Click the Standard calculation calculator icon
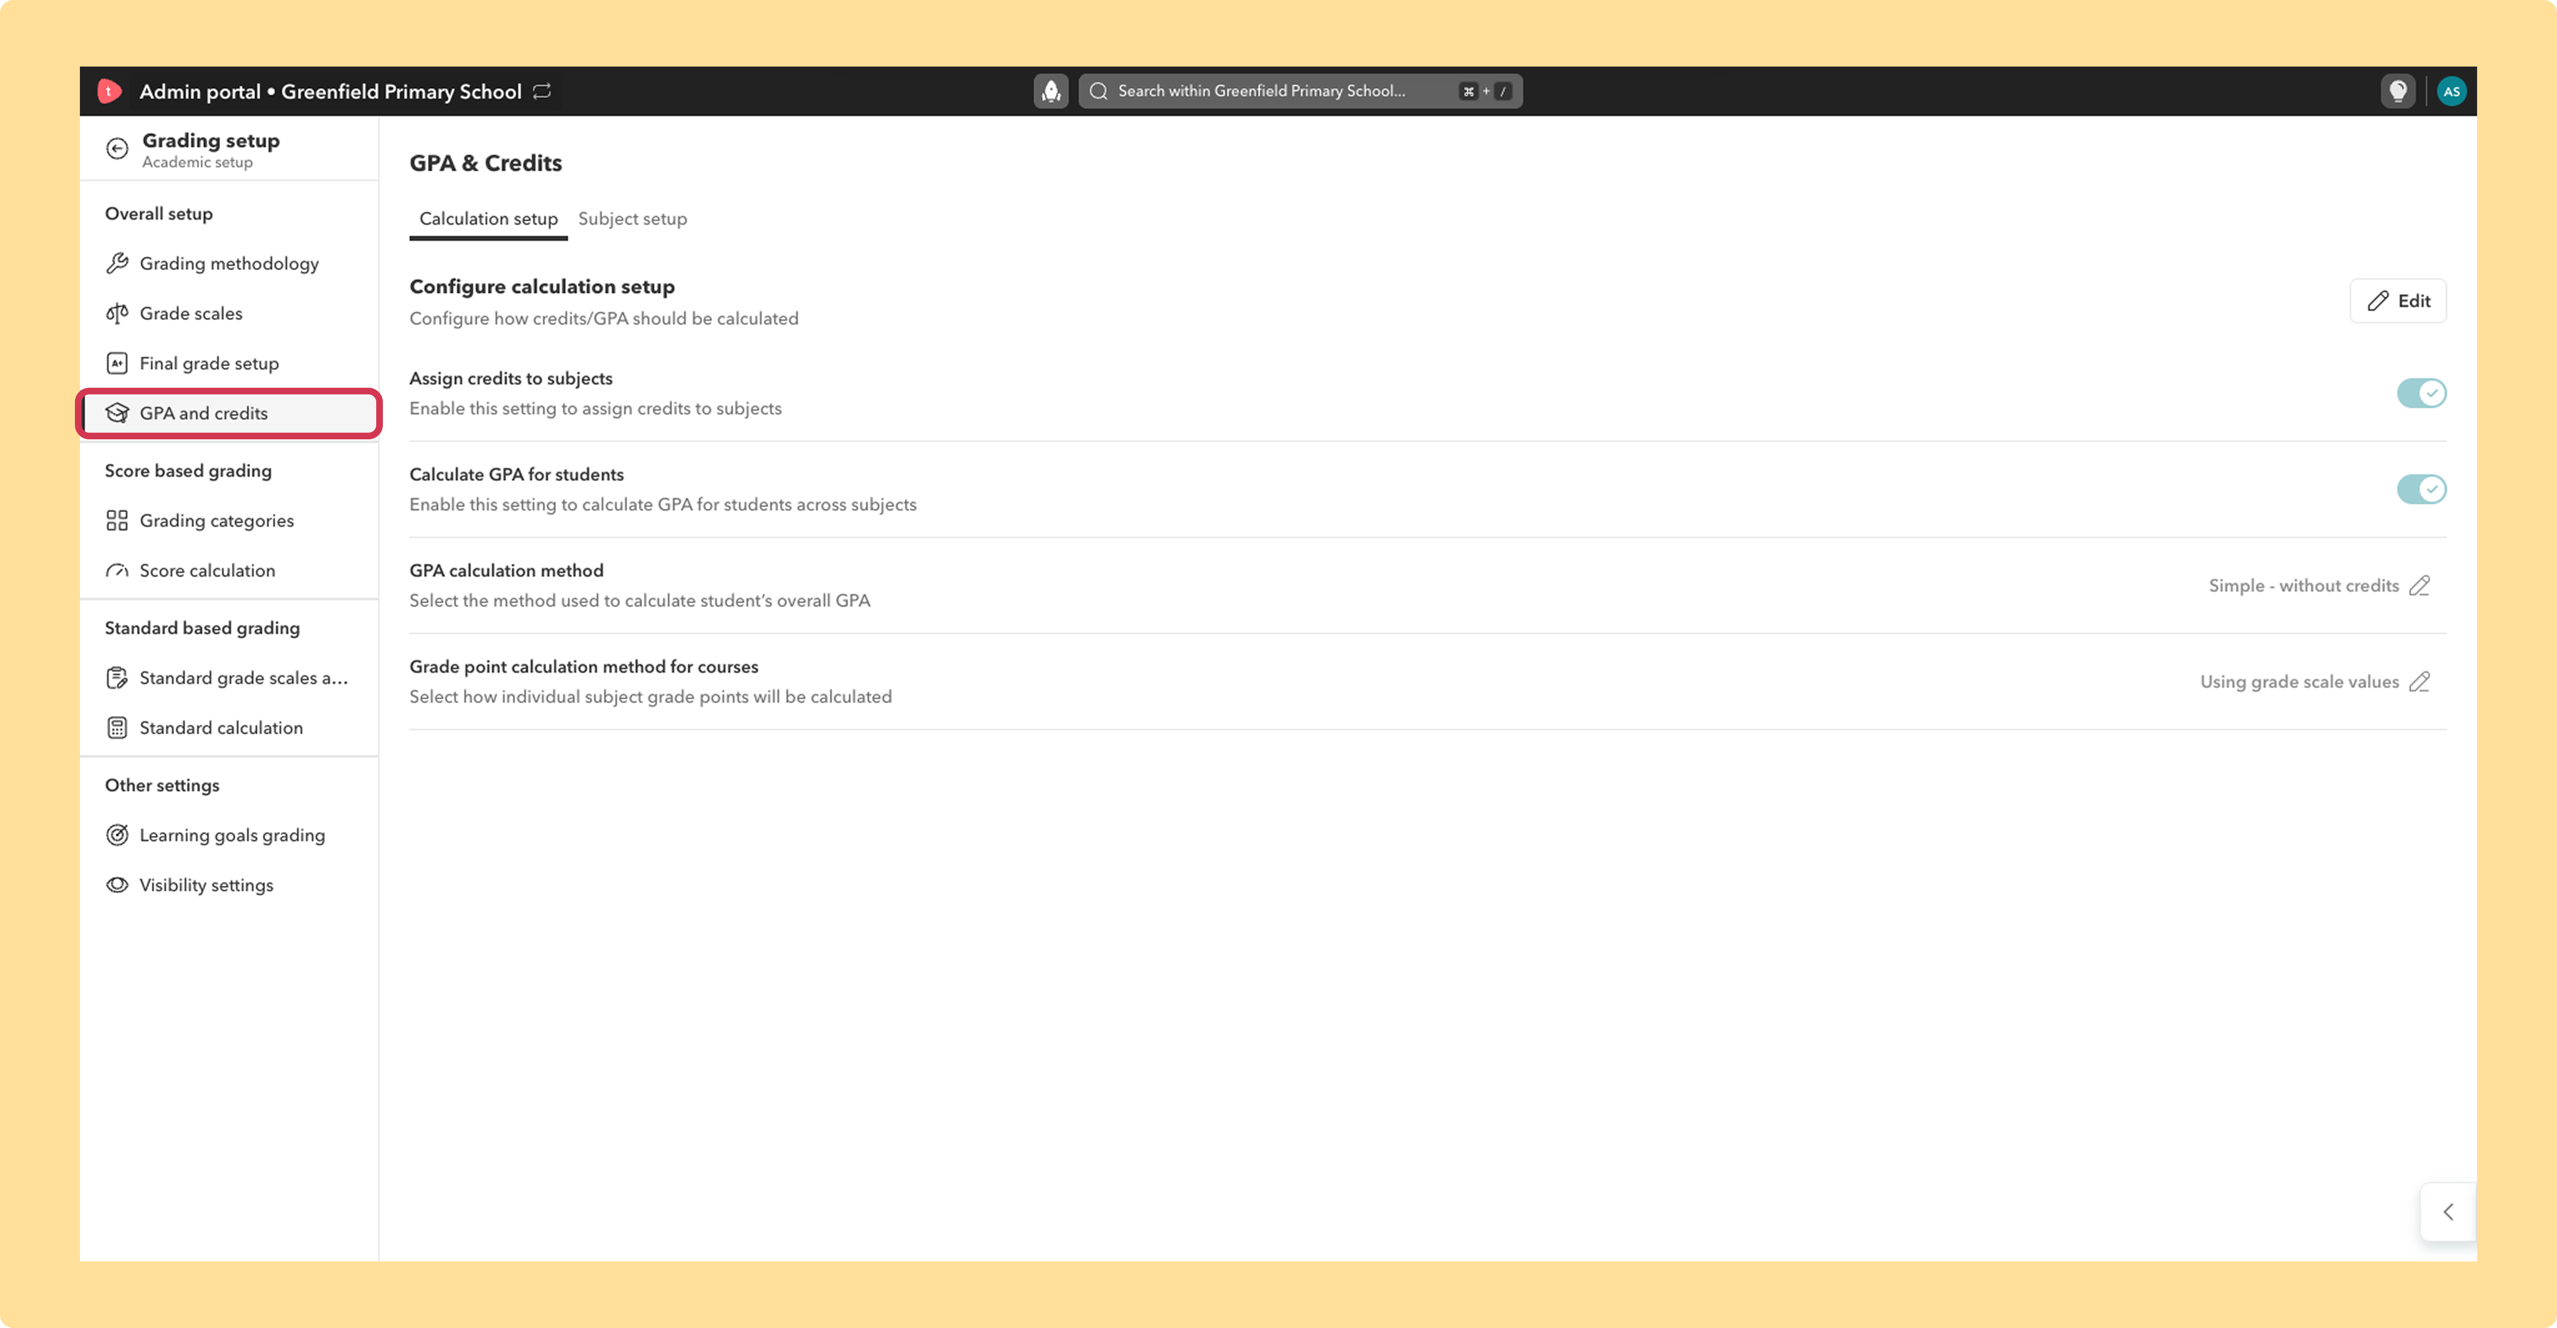This screenshot has width=2557, height=1328. tap(117, 728)
